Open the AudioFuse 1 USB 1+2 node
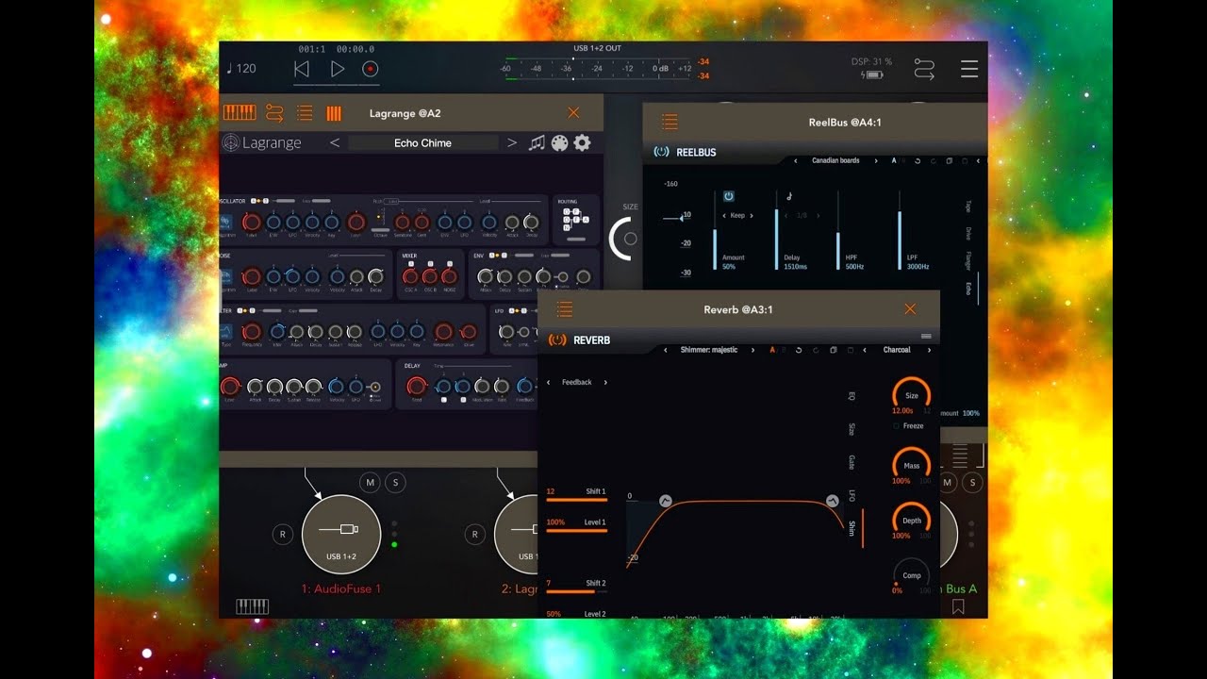The height and width of the screenshot is (679, 1207). [341, 535]
